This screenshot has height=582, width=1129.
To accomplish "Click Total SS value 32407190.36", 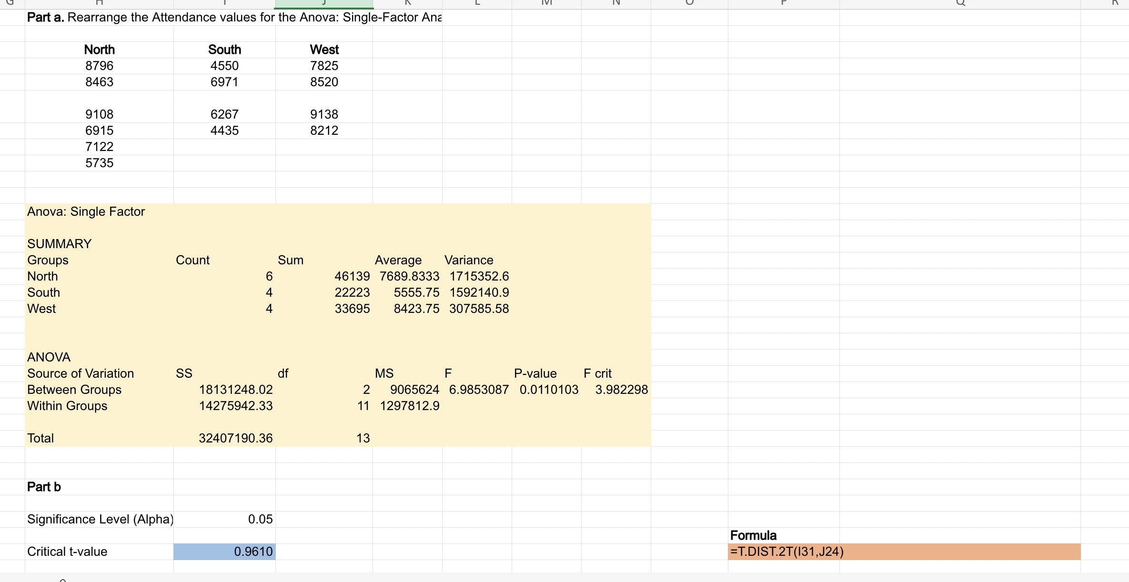I will click(x=235, y=438).
